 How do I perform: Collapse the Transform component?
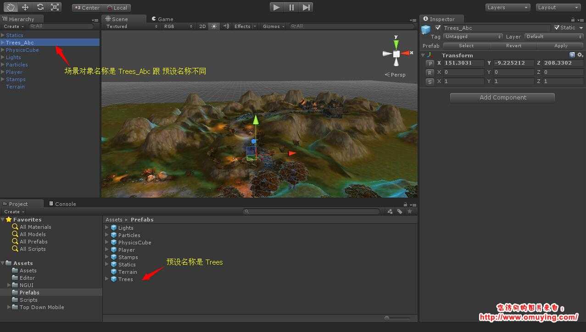click(423, 55)
